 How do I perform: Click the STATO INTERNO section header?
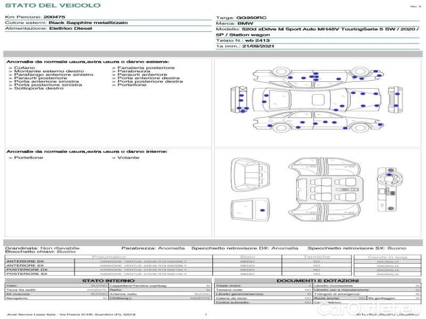108,280
